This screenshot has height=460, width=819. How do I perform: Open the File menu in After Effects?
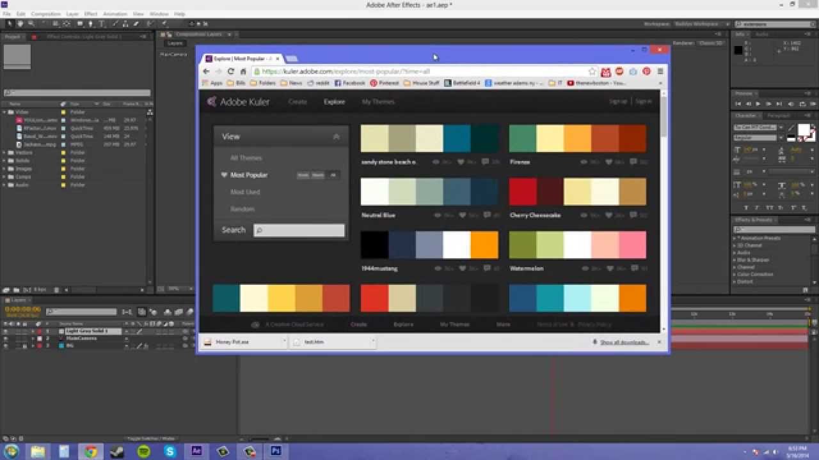coord(6,13)
